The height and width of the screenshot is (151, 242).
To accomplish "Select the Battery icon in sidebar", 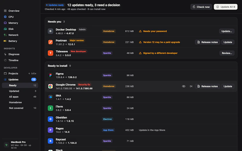I will (x=5, y=41).
